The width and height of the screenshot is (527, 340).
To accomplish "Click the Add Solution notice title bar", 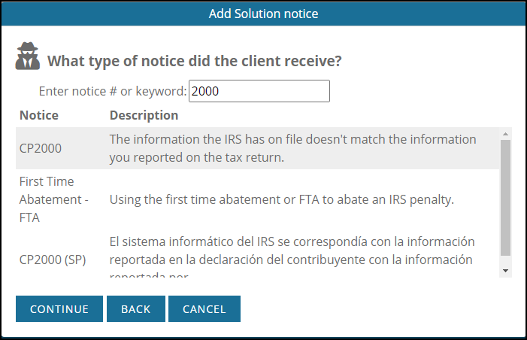I will 263,14.
